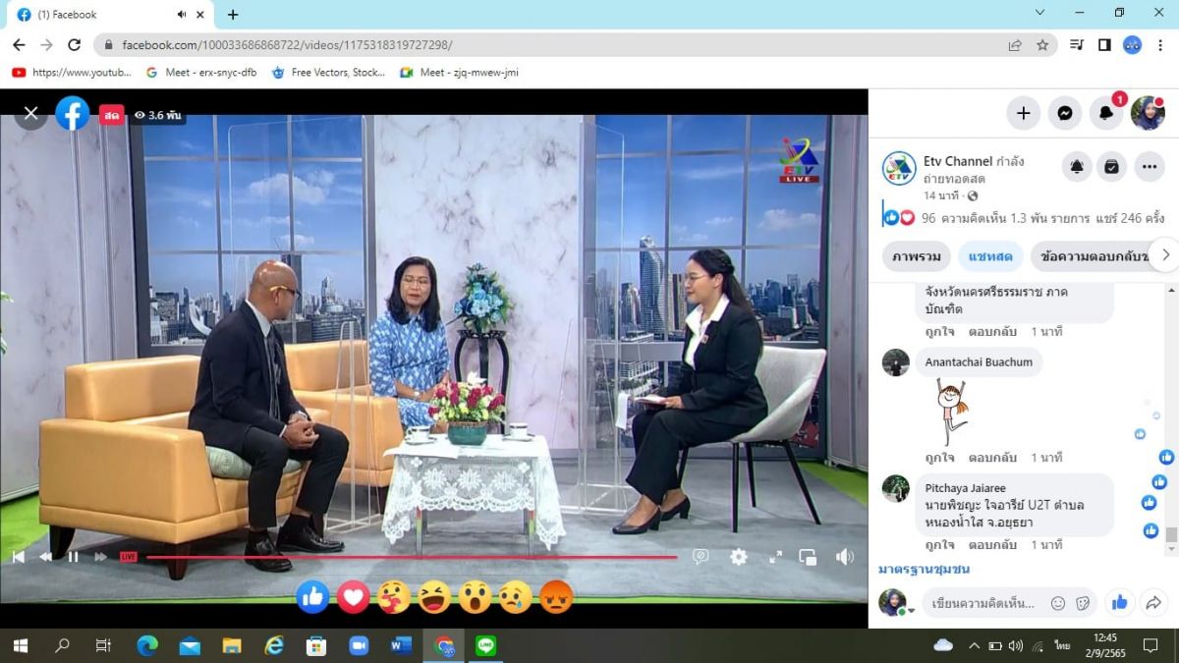Image resolution: width=1179 pixels, height=663 pixels.
Task: Open Facebook Messenger icon
Action: click(x=1064, y=113)
